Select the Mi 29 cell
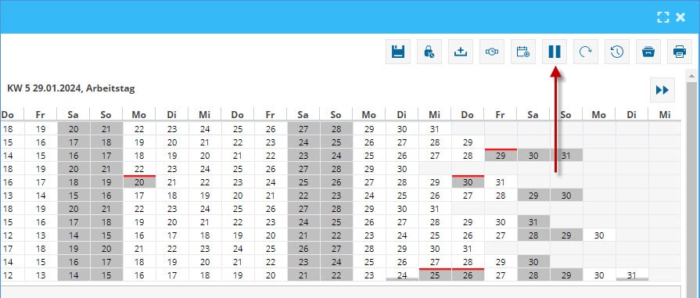 (x=434, y=182)
